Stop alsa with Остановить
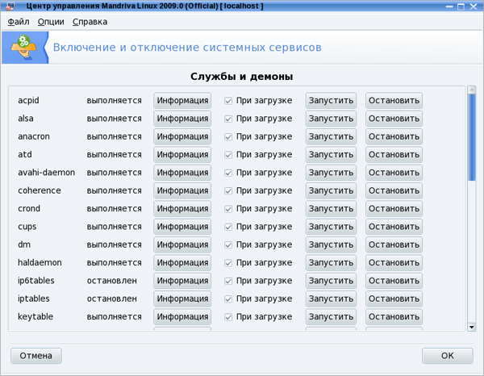This screenshot has height=376, width=484. click(x=394, y=119)
